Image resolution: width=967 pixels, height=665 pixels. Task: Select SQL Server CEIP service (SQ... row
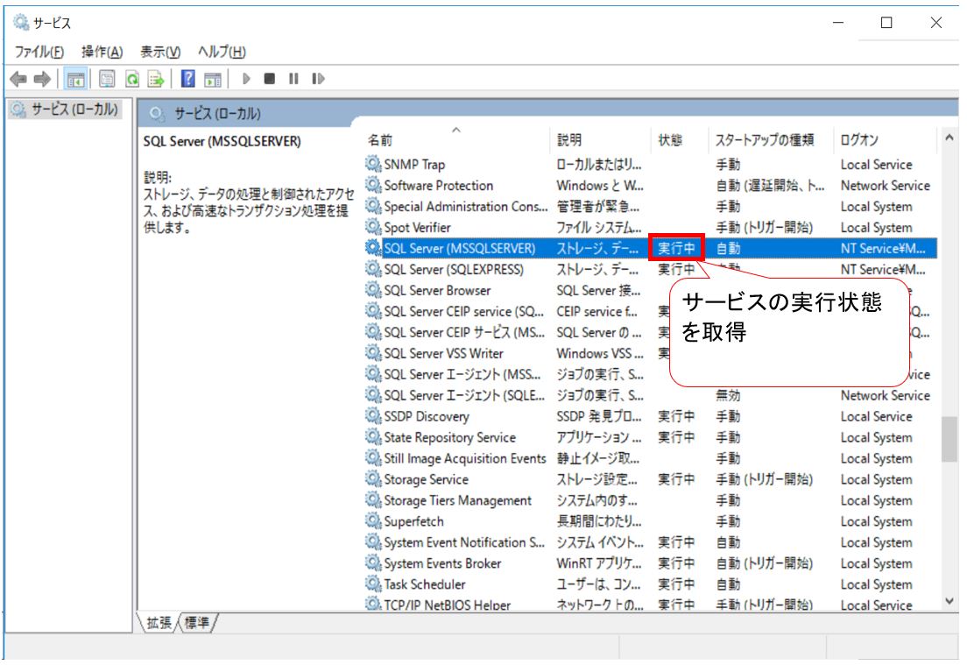click(x=651, y=312)
